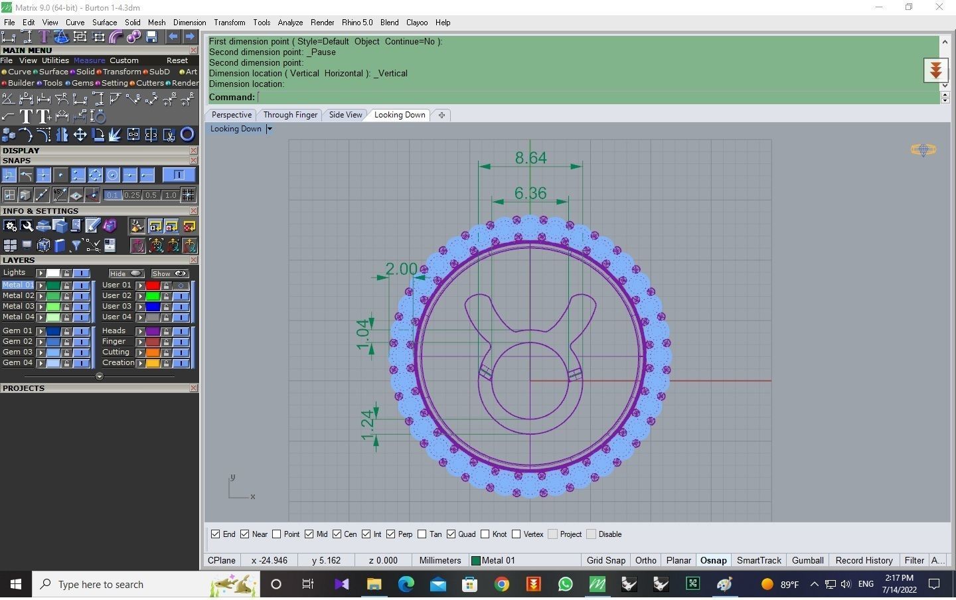This screenshot has height=600, width=956.
Task: Enable the Point osnap checkbox
Action: [x=277, y=534]
